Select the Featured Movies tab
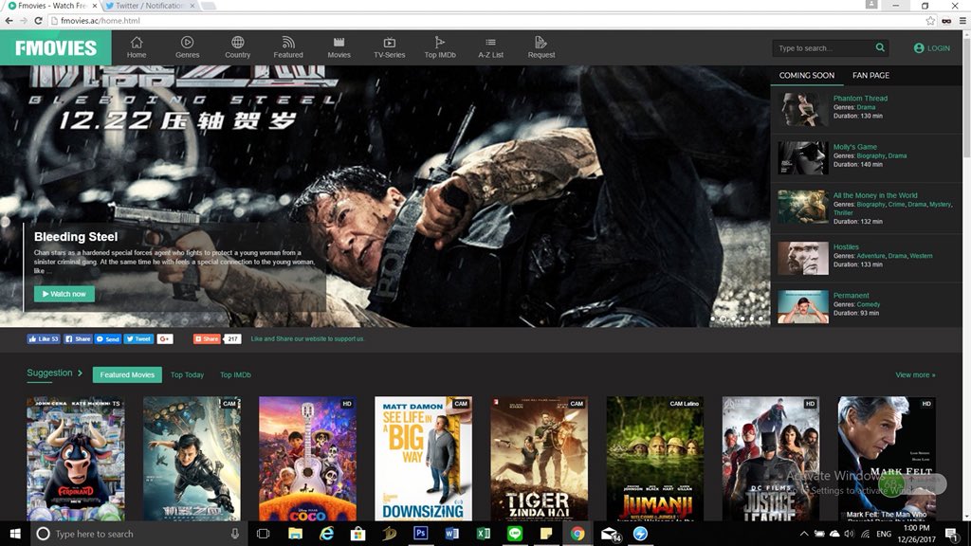971x546 pixels. coord(127,374)
